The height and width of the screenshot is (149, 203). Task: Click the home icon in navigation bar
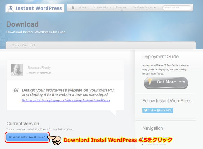point(73,7)
